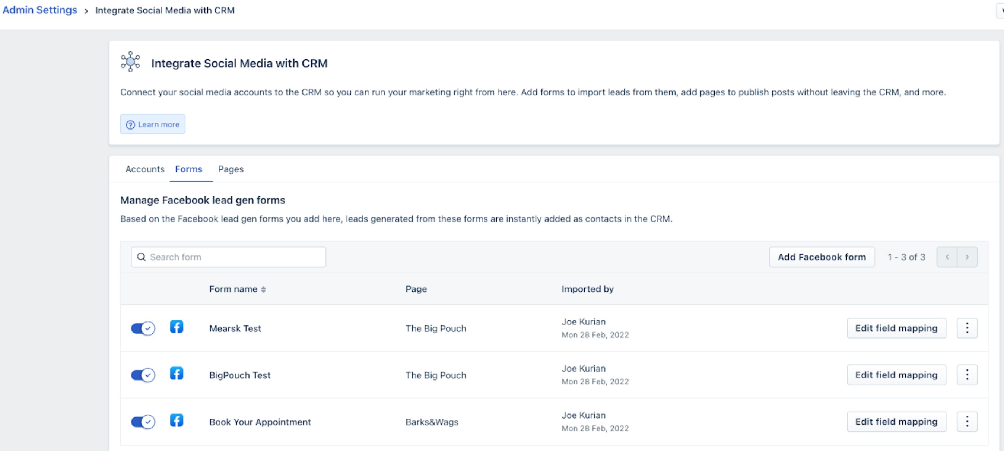Click the Facebook icon beside Mearsk Test
This screenshot has height=451, width=1004.
coord(177,327)
